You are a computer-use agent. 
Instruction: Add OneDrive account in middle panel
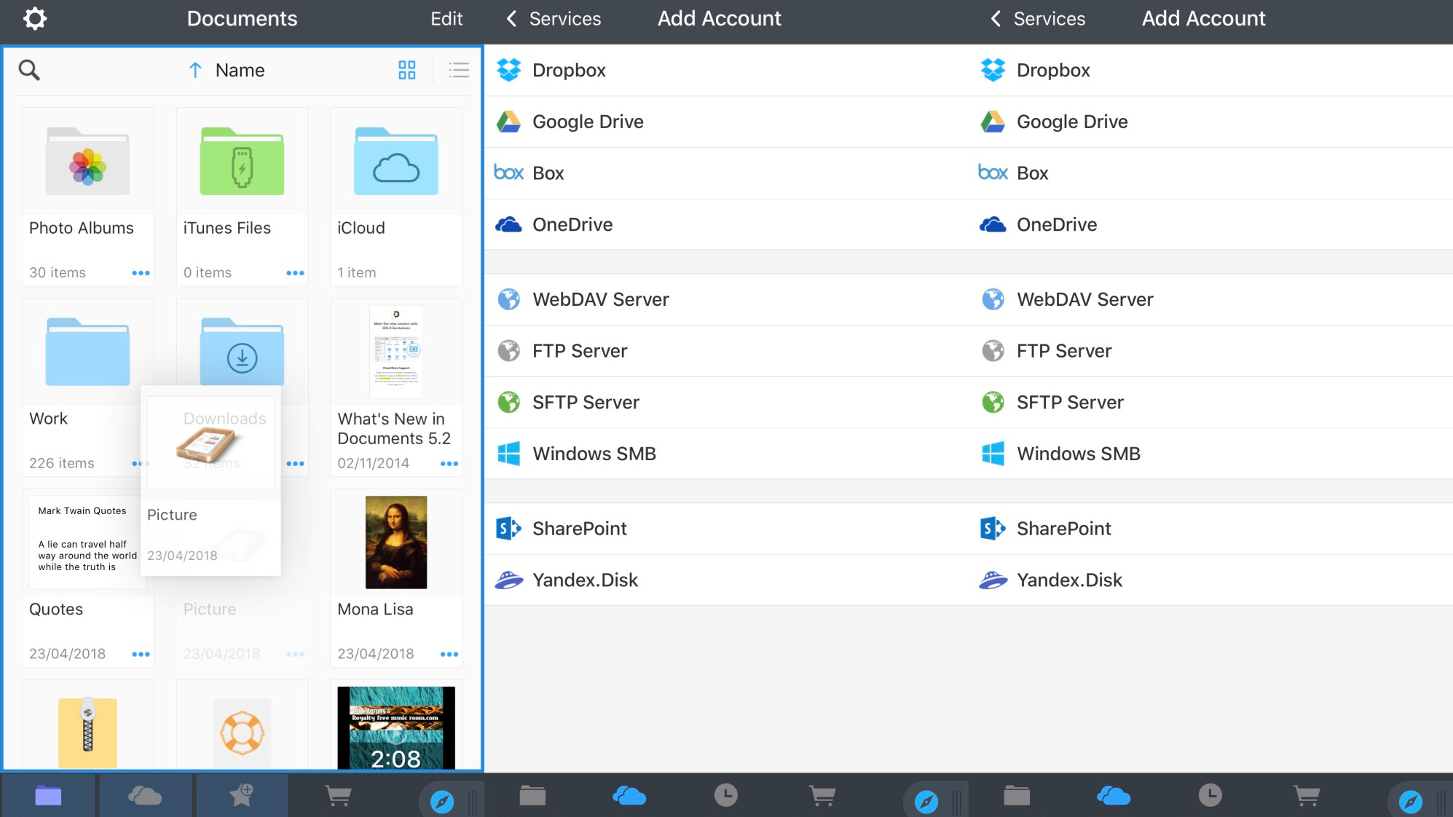point(726,224)
